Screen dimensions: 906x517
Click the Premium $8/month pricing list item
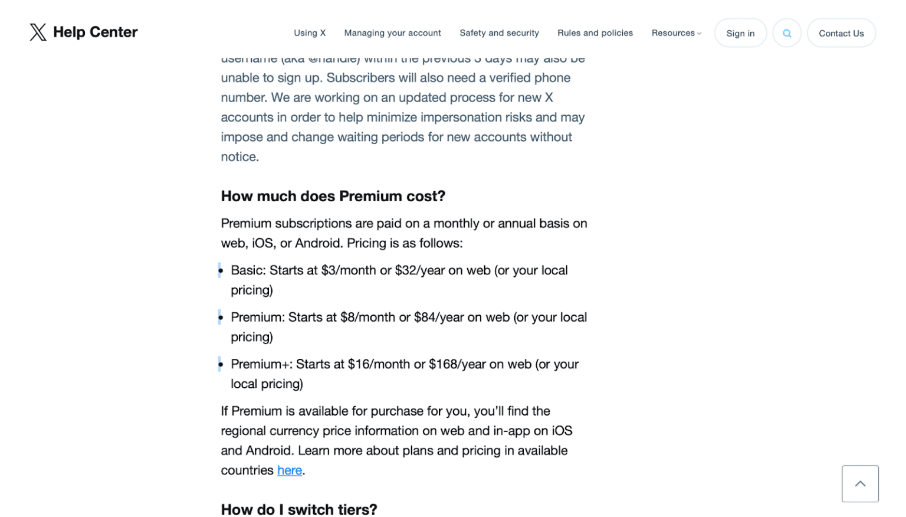tap(408, 327)
